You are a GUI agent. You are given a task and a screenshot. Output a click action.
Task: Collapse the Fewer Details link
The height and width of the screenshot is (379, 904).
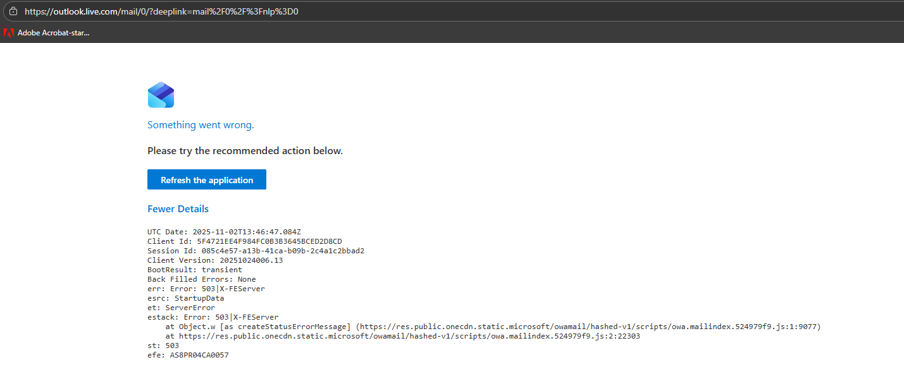pyautogui.click(x=178, y=209)
